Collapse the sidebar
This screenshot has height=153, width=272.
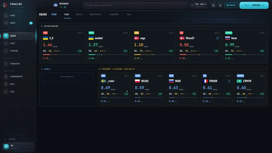point(10,139)
